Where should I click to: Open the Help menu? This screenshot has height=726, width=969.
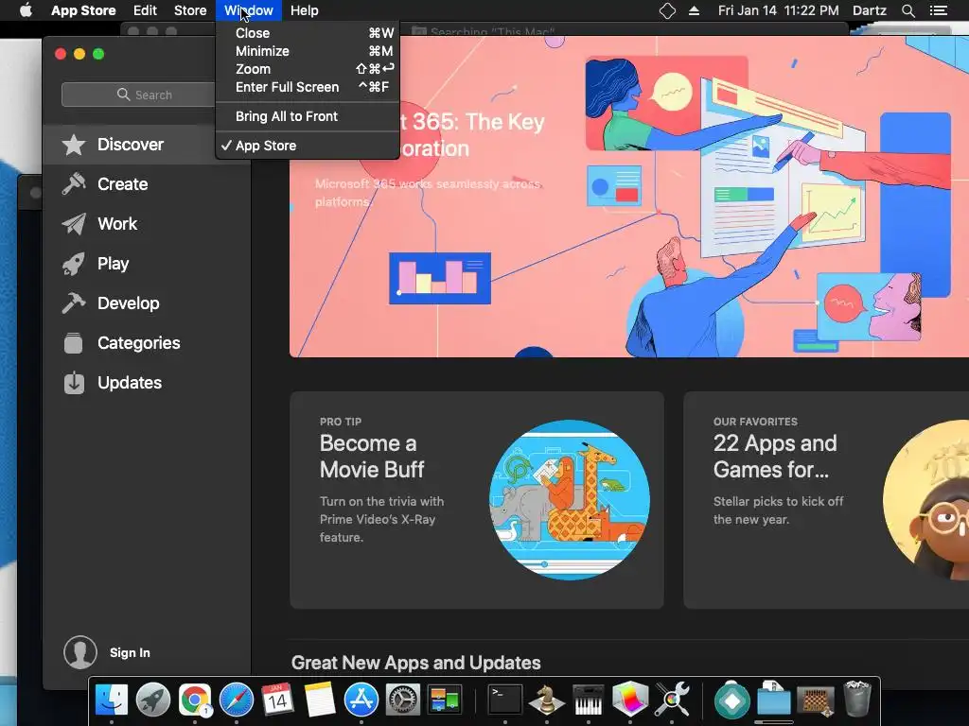pyautogui.click(x=304, y=10)
